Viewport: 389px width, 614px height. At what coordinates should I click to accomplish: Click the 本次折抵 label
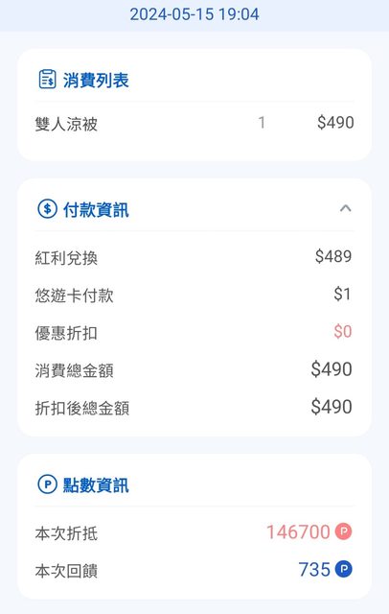pos(66,533)
